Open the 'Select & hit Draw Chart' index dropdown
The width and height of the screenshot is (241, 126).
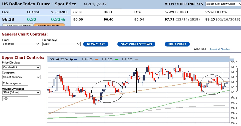(x=222, y=4)
